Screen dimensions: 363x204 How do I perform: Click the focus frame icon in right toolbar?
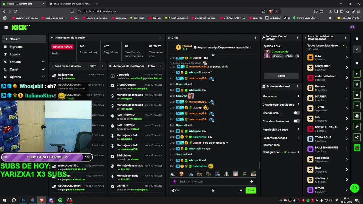pos(357,63)
